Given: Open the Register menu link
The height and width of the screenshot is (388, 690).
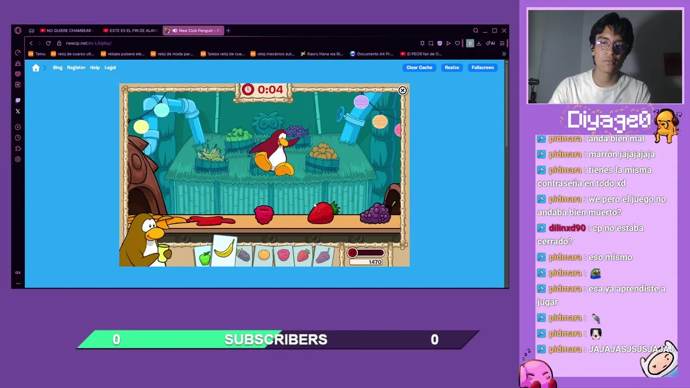Looking at the screenshot, I should [x=76, y=67].
